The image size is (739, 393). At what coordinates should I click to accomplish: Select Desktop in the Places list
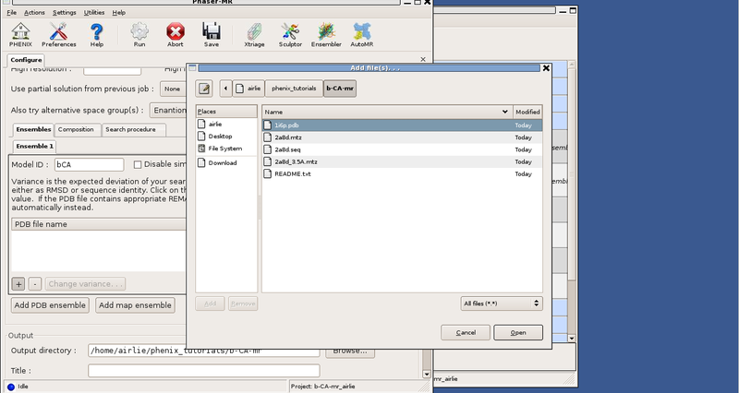click(x=220, y=136)
